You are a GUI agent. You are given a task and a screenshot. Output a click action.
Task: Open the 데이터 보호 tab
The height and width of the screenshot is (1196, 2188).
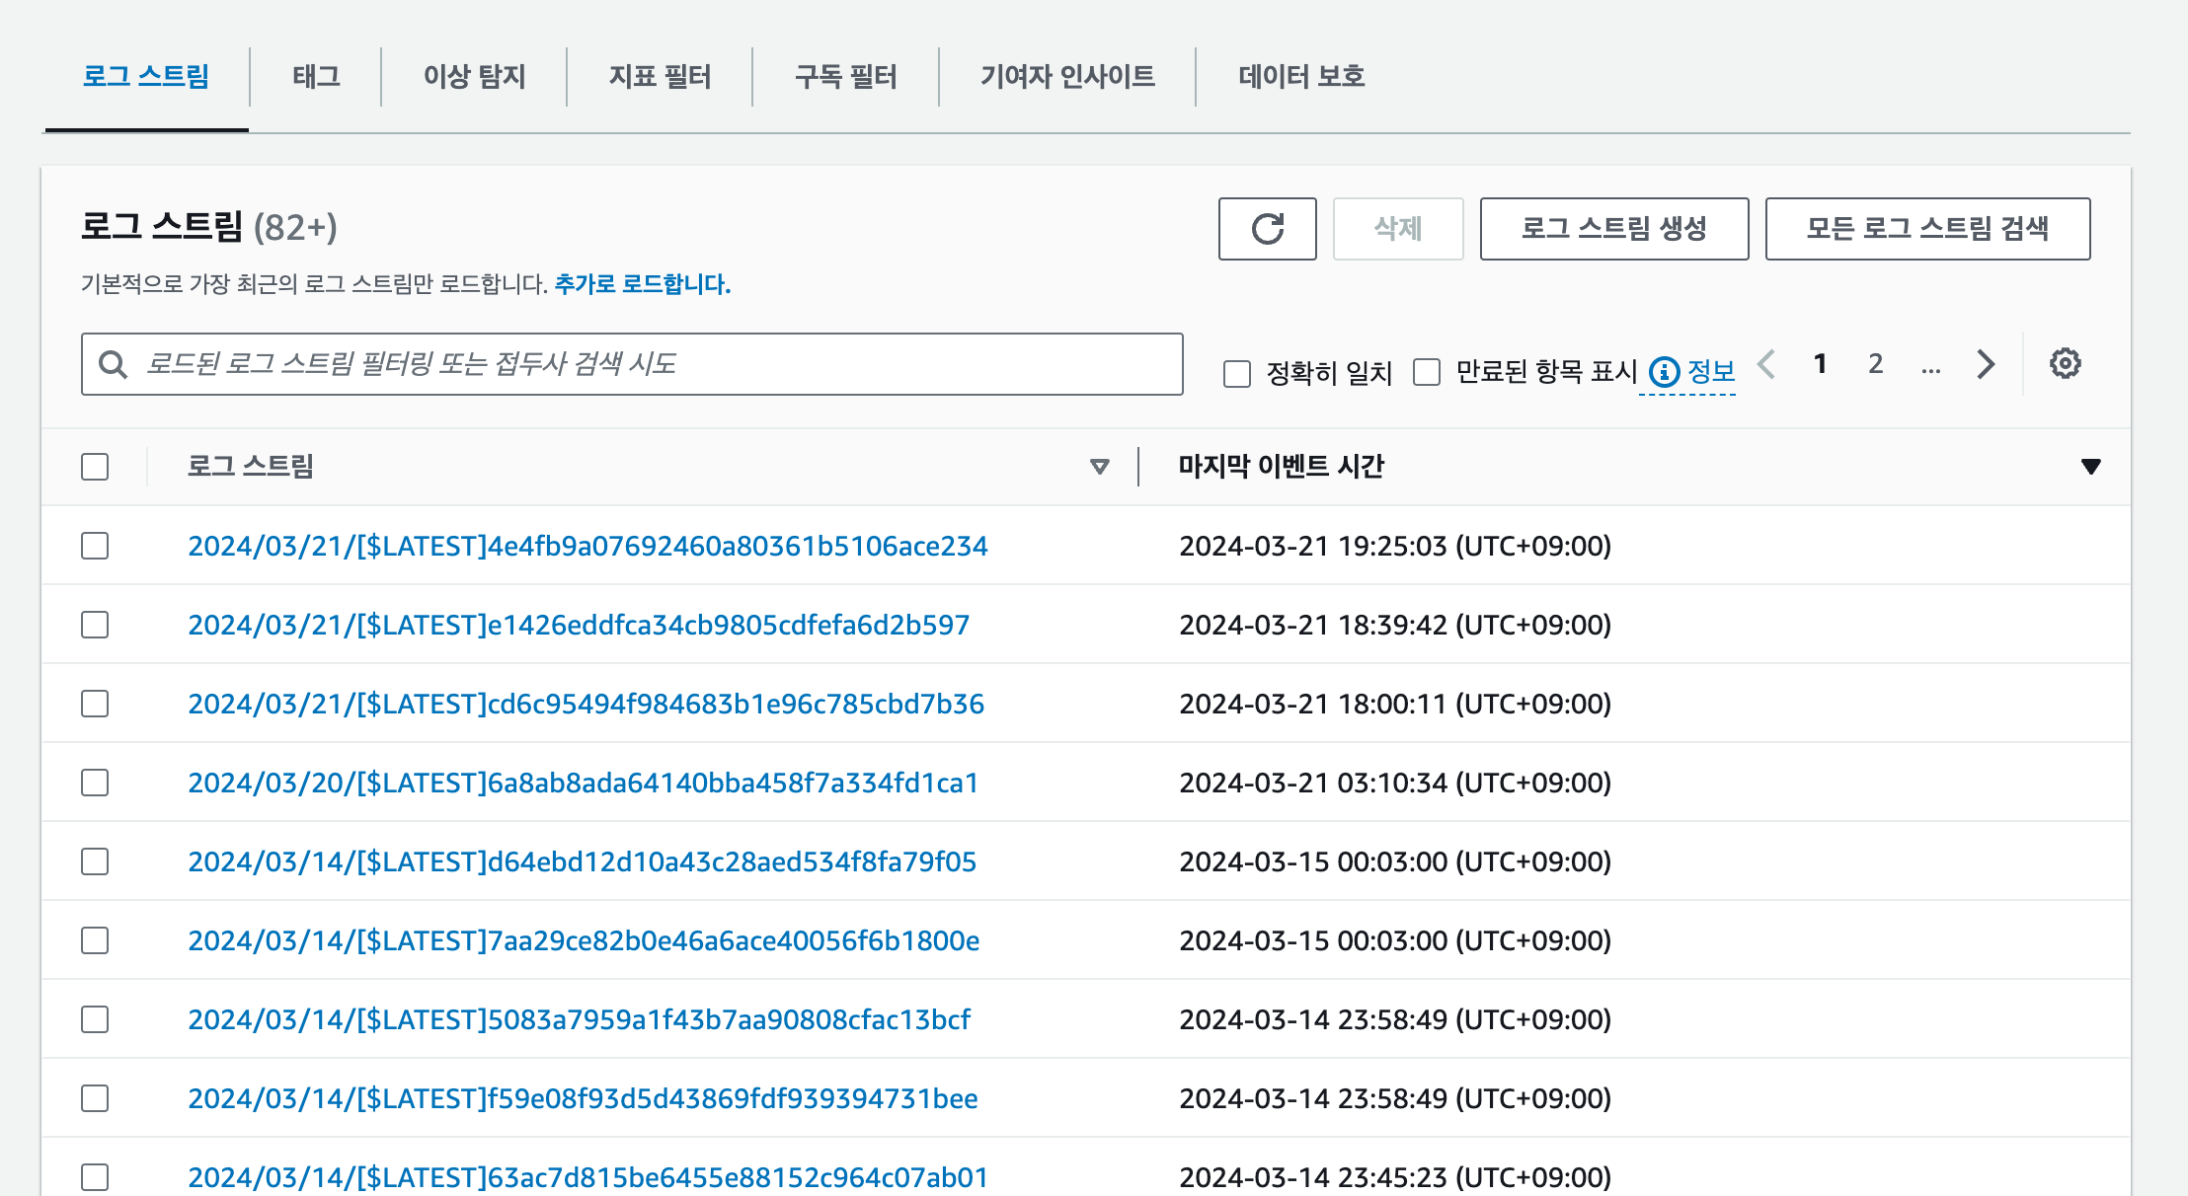pos(1301,77)
